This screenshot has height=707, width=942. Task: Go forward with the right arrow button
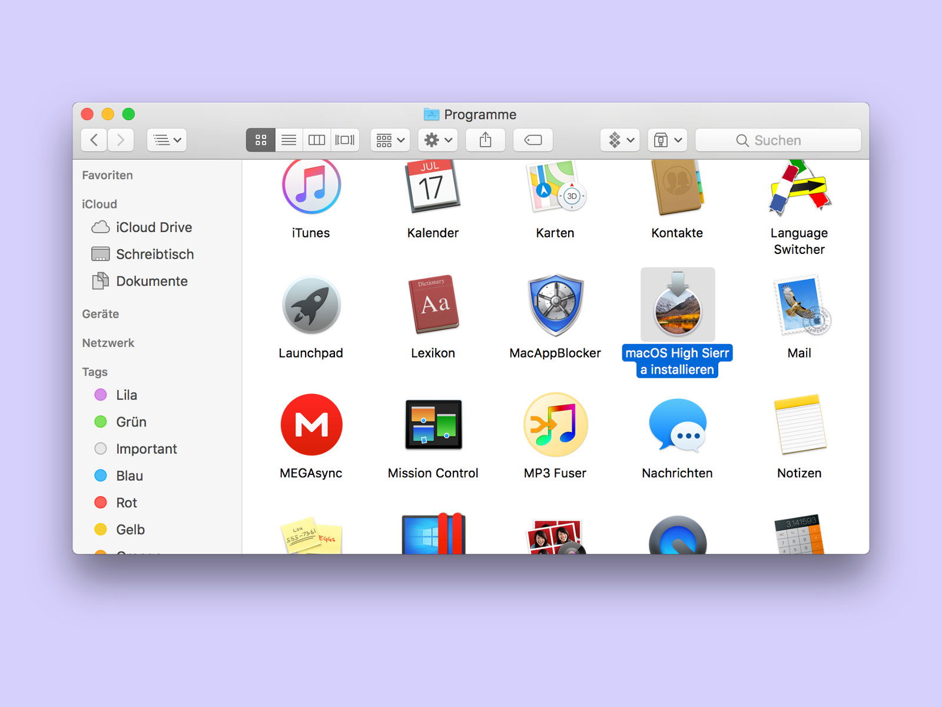coord(121,140)
